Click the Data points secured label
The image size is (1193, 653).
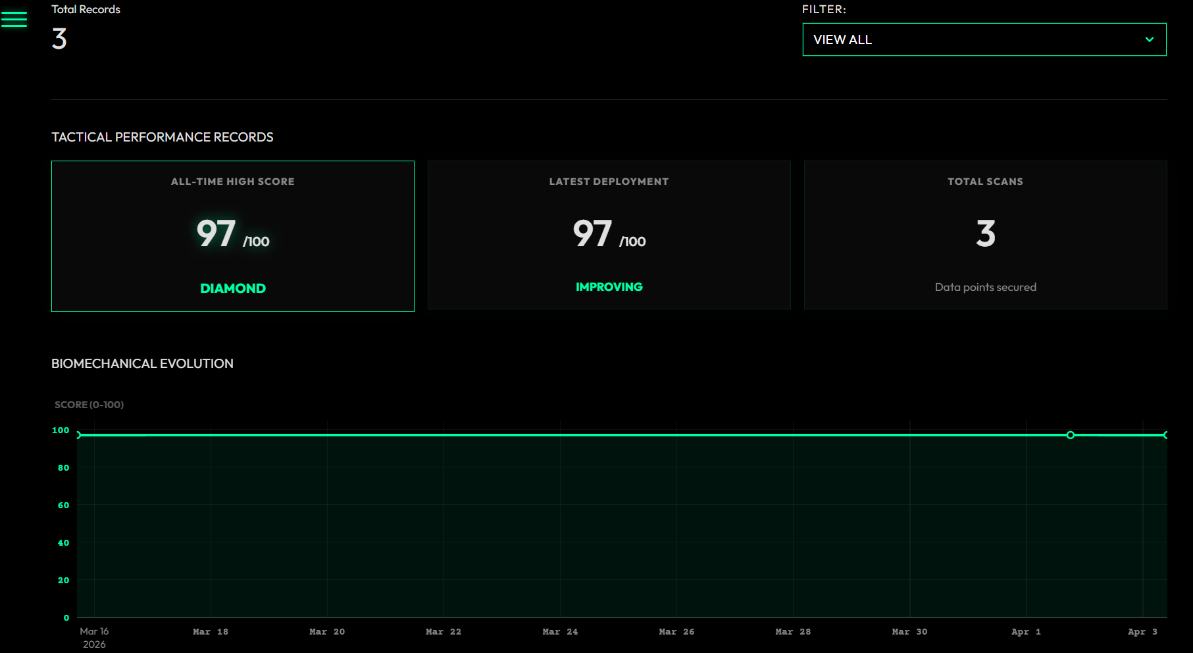coord(985,286)
